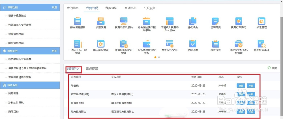Screen dimensions: 283x119
Task: Open sidebar item 申报信息查询
Action: point(16,34)
